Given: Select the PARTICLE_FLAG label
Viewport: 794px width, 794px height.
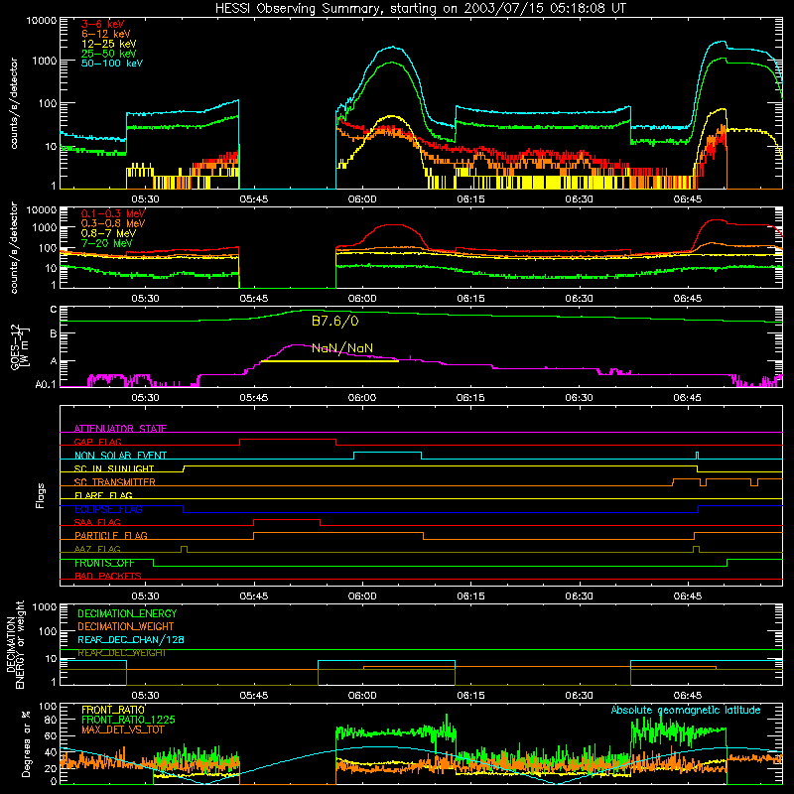Looking at the screenshot, I should [x=111, y=536].
